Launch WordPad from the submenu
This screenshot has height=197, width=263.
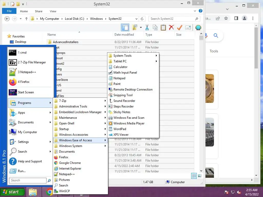[x=133, y=129]
